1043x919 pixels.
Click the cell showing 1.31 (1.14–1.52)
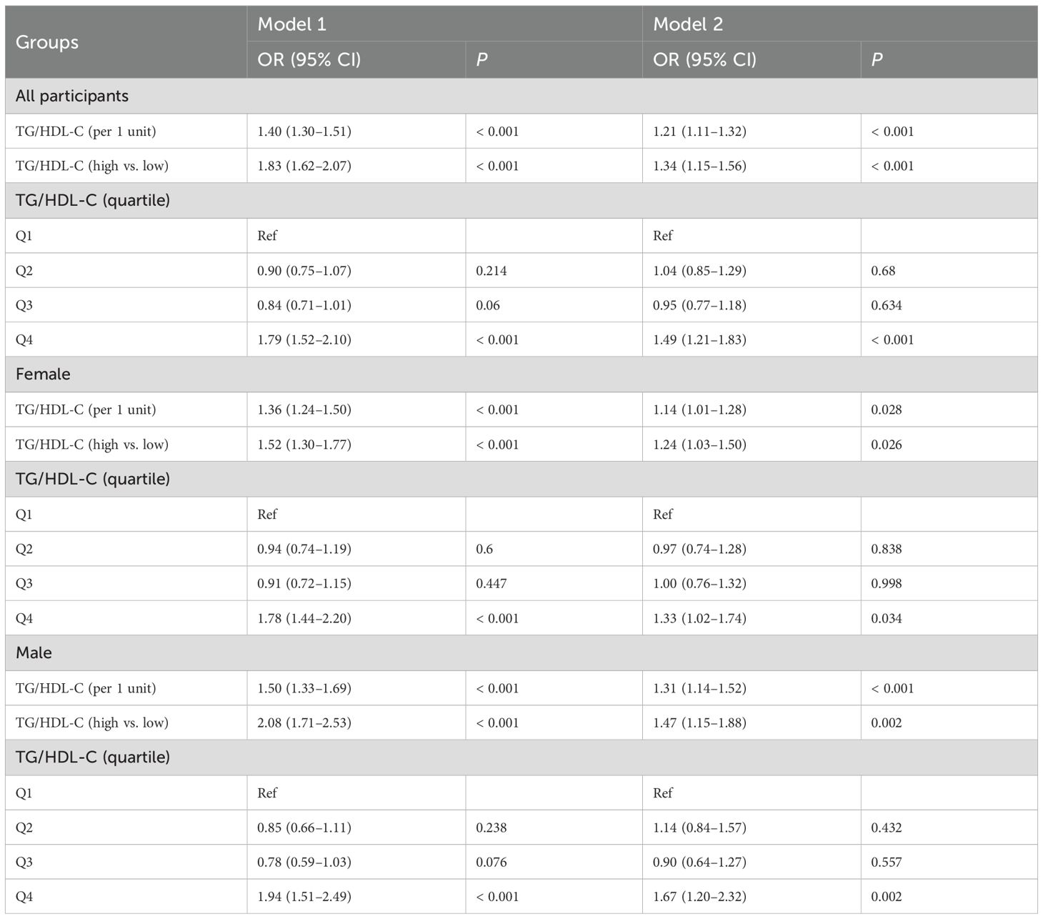tap(699, 688)
